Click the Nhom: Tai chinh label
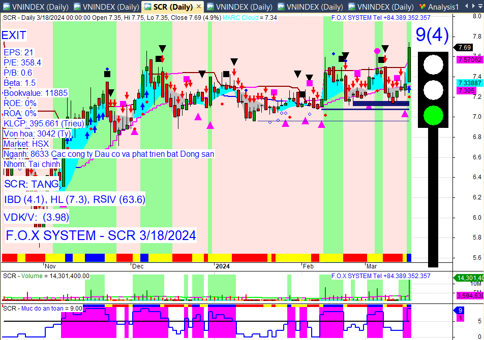Viewport: 484px width, 340px height. (x=32, y=164)
